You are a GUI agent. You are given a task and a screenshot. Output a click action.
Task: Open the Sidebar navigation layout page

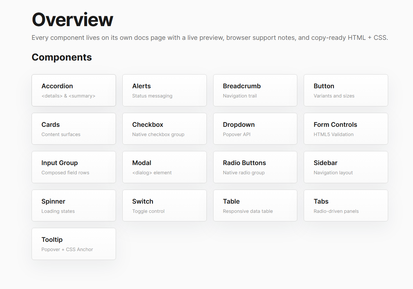[x=346, y=167]
